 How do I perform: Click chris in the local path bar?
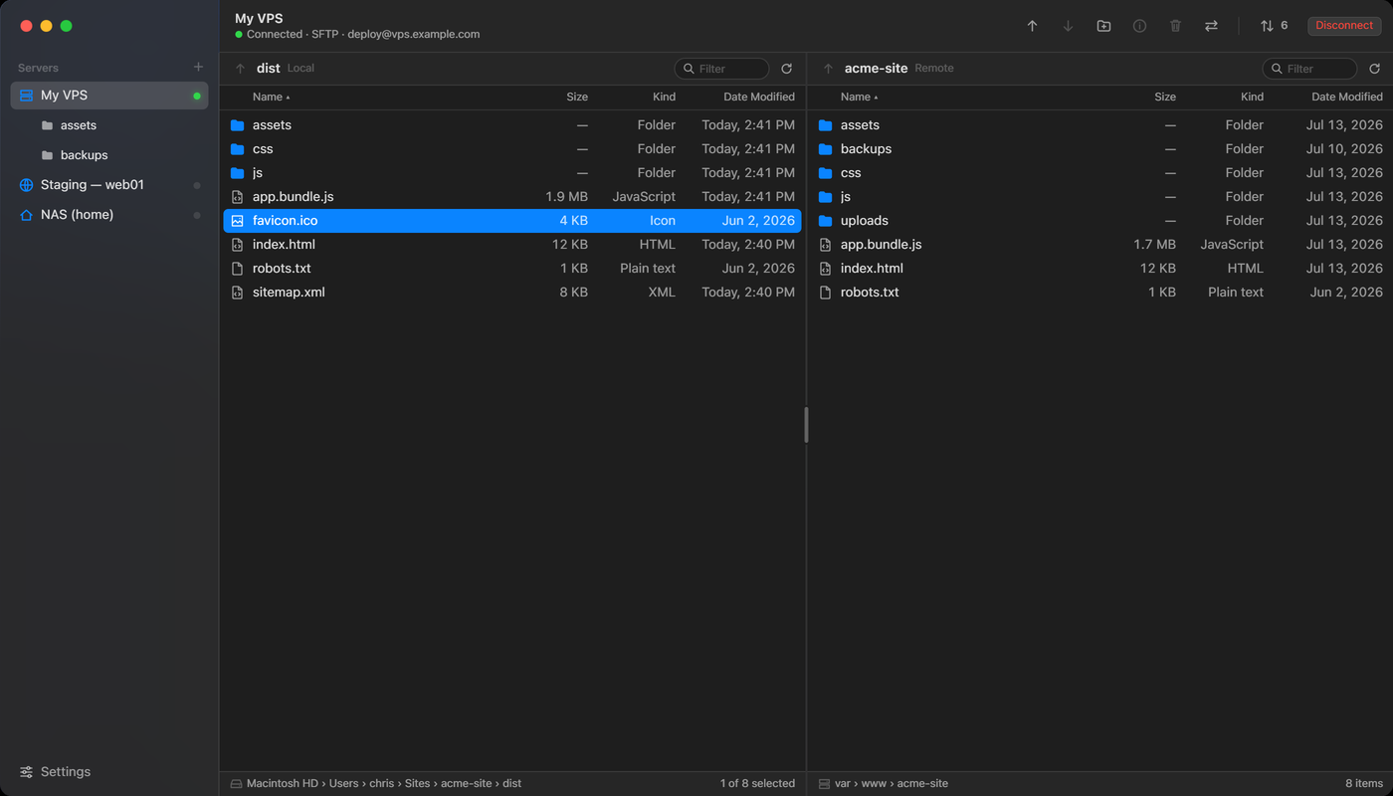click(x=381, y=784)
